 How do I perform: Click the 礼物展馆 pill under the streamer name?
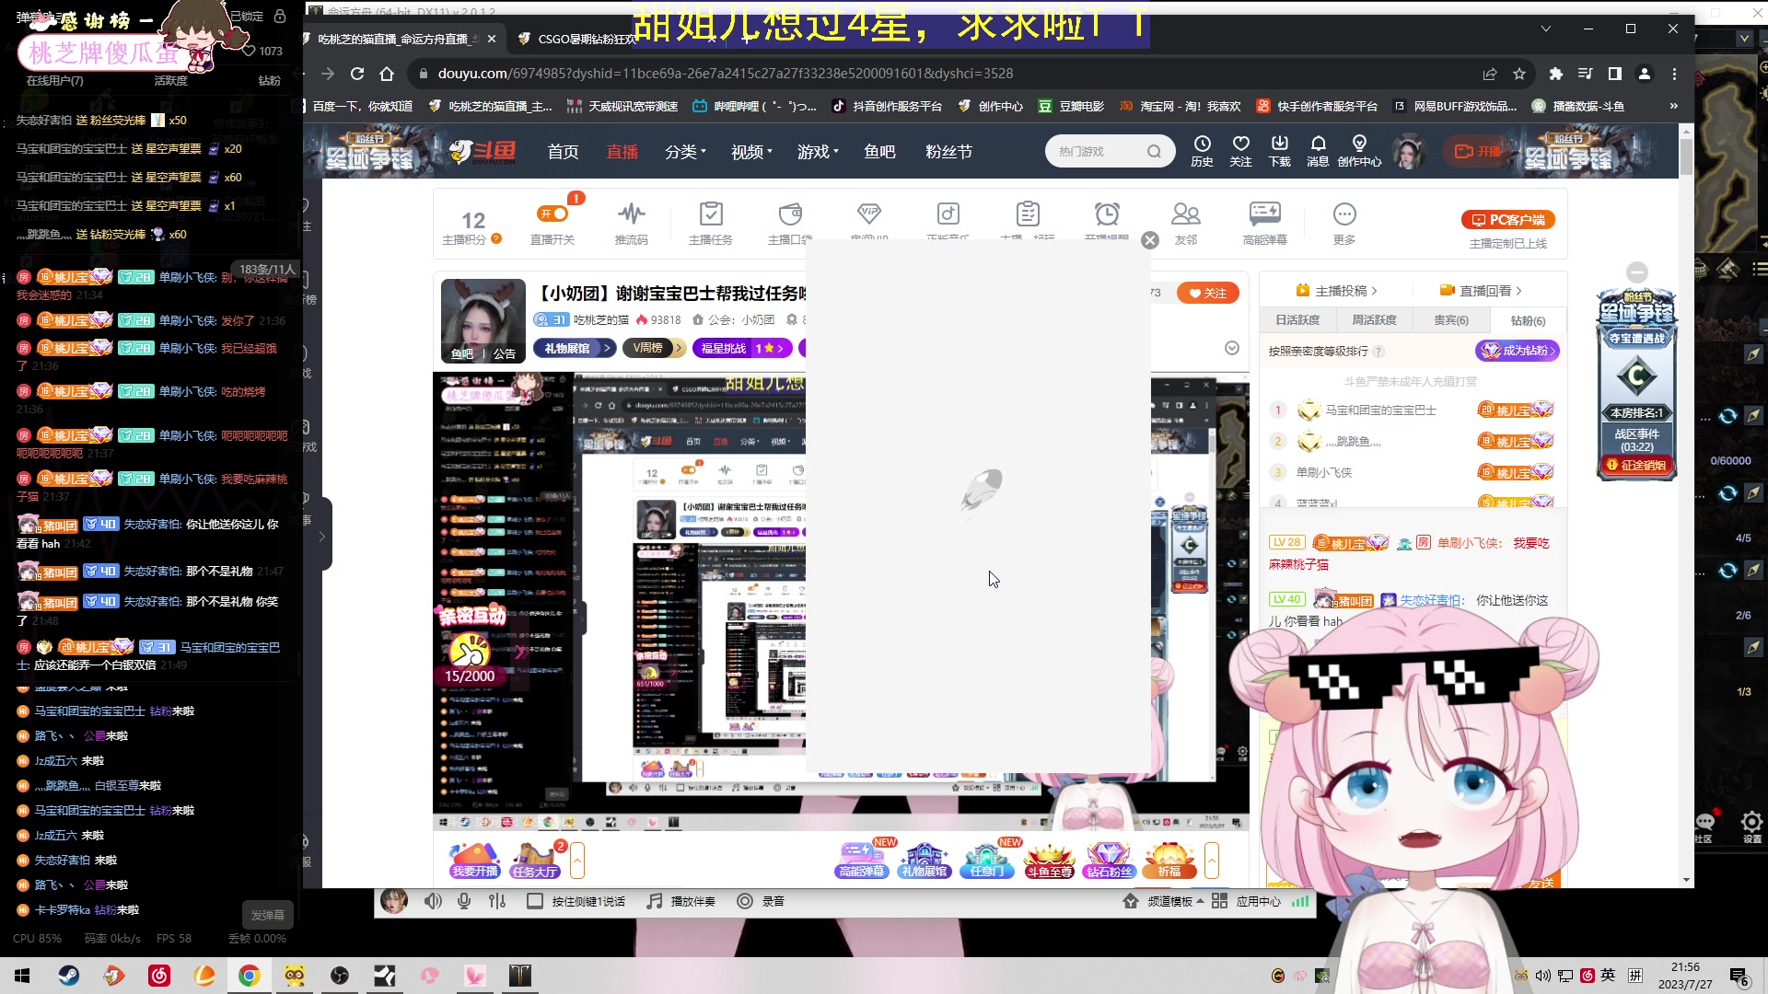[575, 348]
